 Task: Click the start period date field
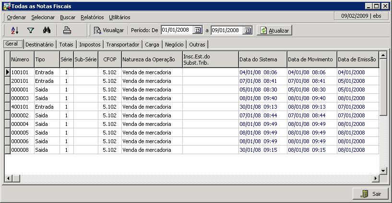click(x=177, y=30)
